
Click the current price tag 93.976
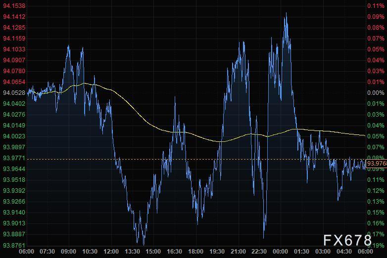(x=377, y=164)
